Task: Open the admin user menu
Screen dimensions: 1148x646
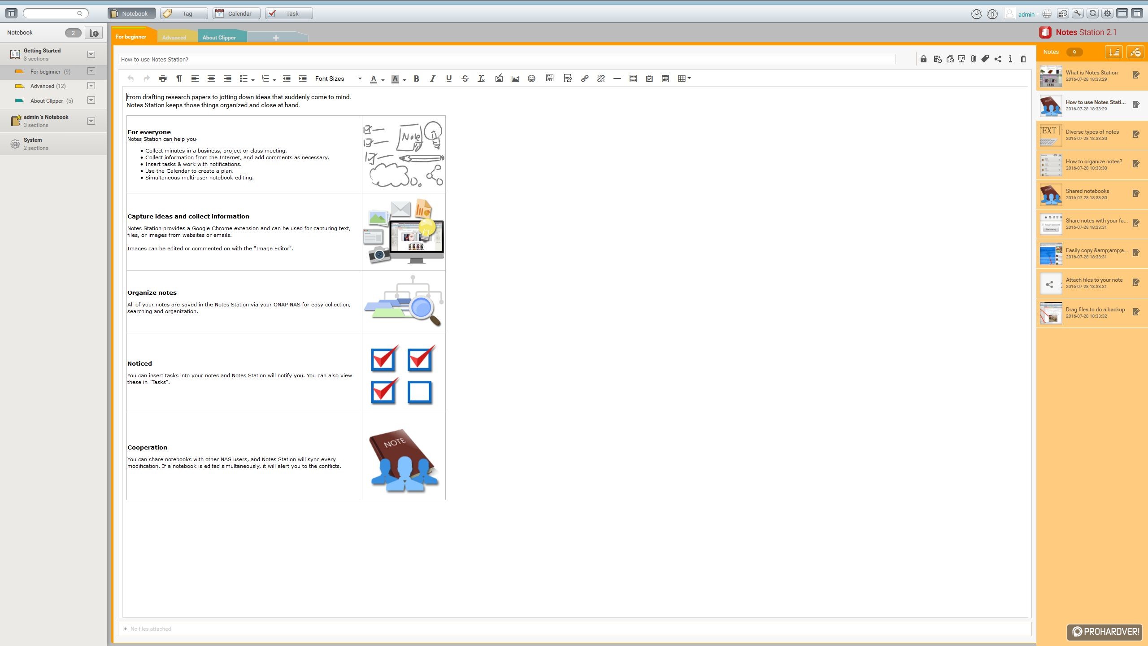Action: tap(1026, 14)
